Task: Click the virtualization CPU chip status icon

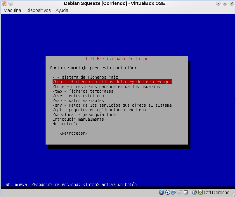Action: click(x=186, y=192)
